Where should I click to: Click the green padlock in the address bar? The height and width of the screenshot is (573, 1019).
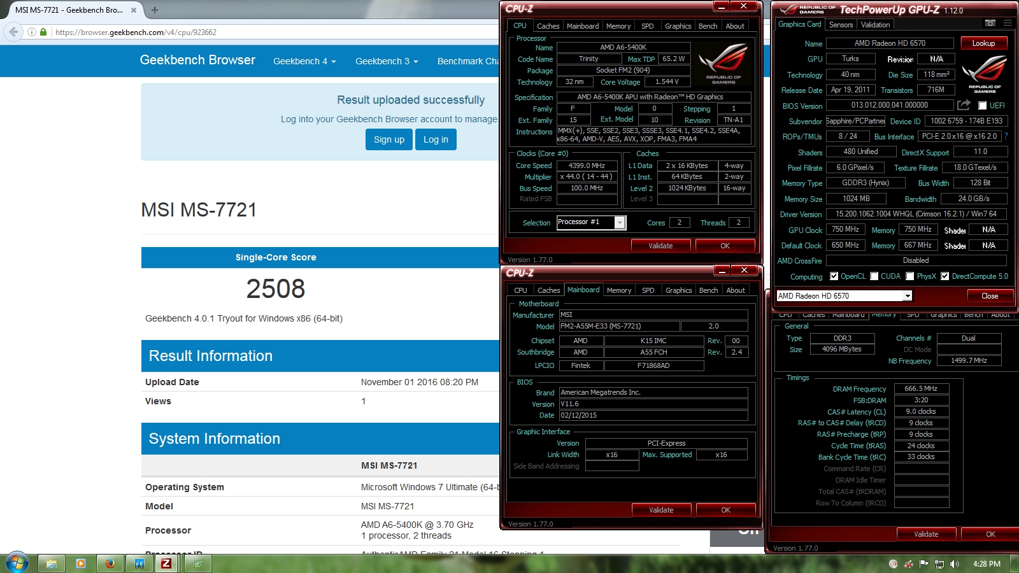point(43,32)
